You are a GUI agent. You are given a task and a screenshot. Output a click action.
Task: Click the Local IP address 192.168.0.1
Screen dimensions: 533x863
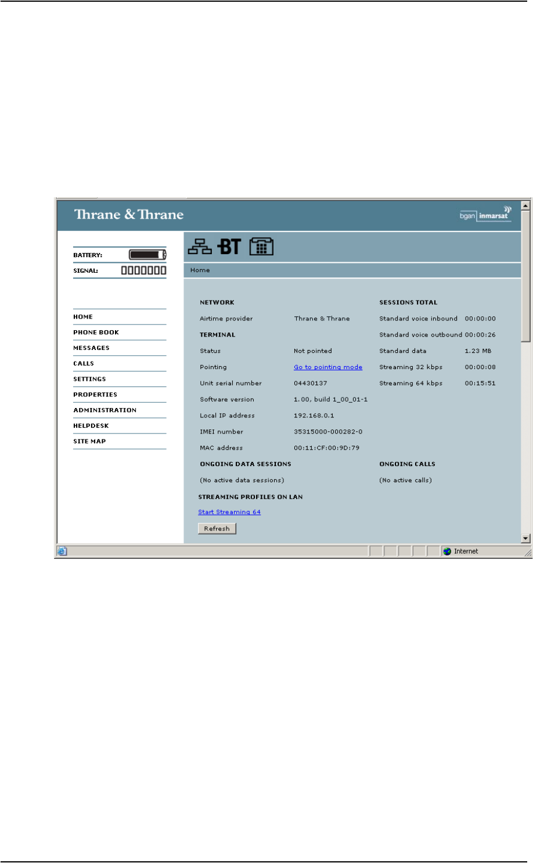coord(314,416)
